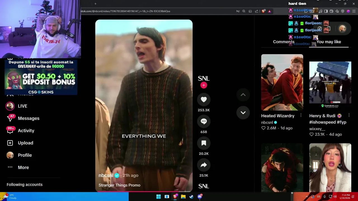Click the Brave Shields lion icon
Screen dimensions: 358x201
(263, 11)
